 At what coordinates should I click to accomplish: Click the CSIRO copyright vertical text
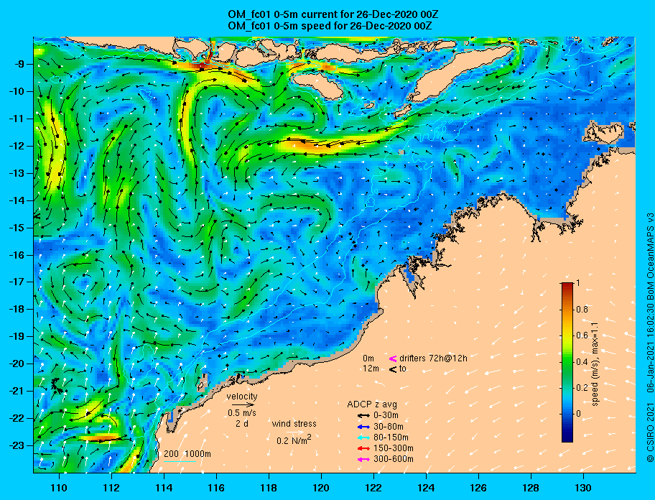pos(649,337)
